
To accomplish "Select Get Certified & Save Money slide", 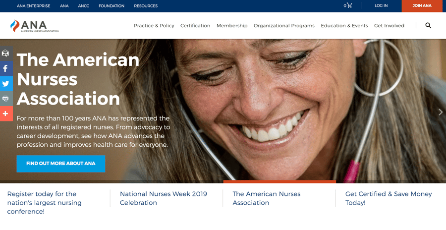I will click(x=388, y=198).
